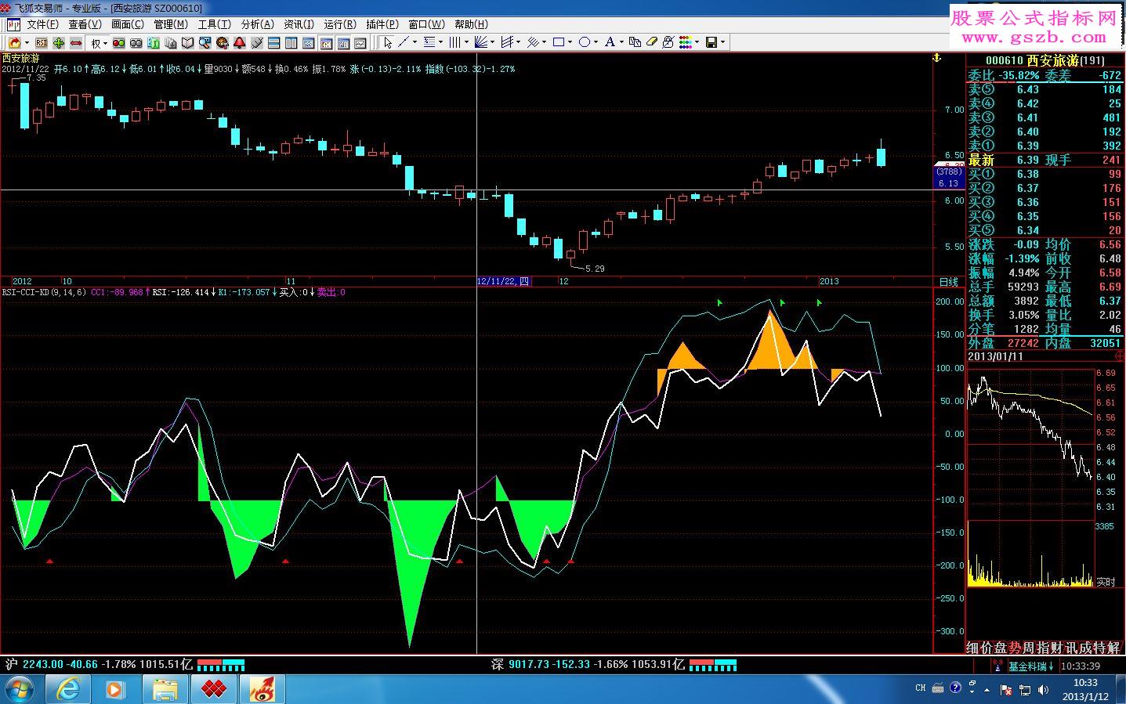1126x704 pixels.
Task: Toggle the horizontal split layout view
Action: coord(274,42)
